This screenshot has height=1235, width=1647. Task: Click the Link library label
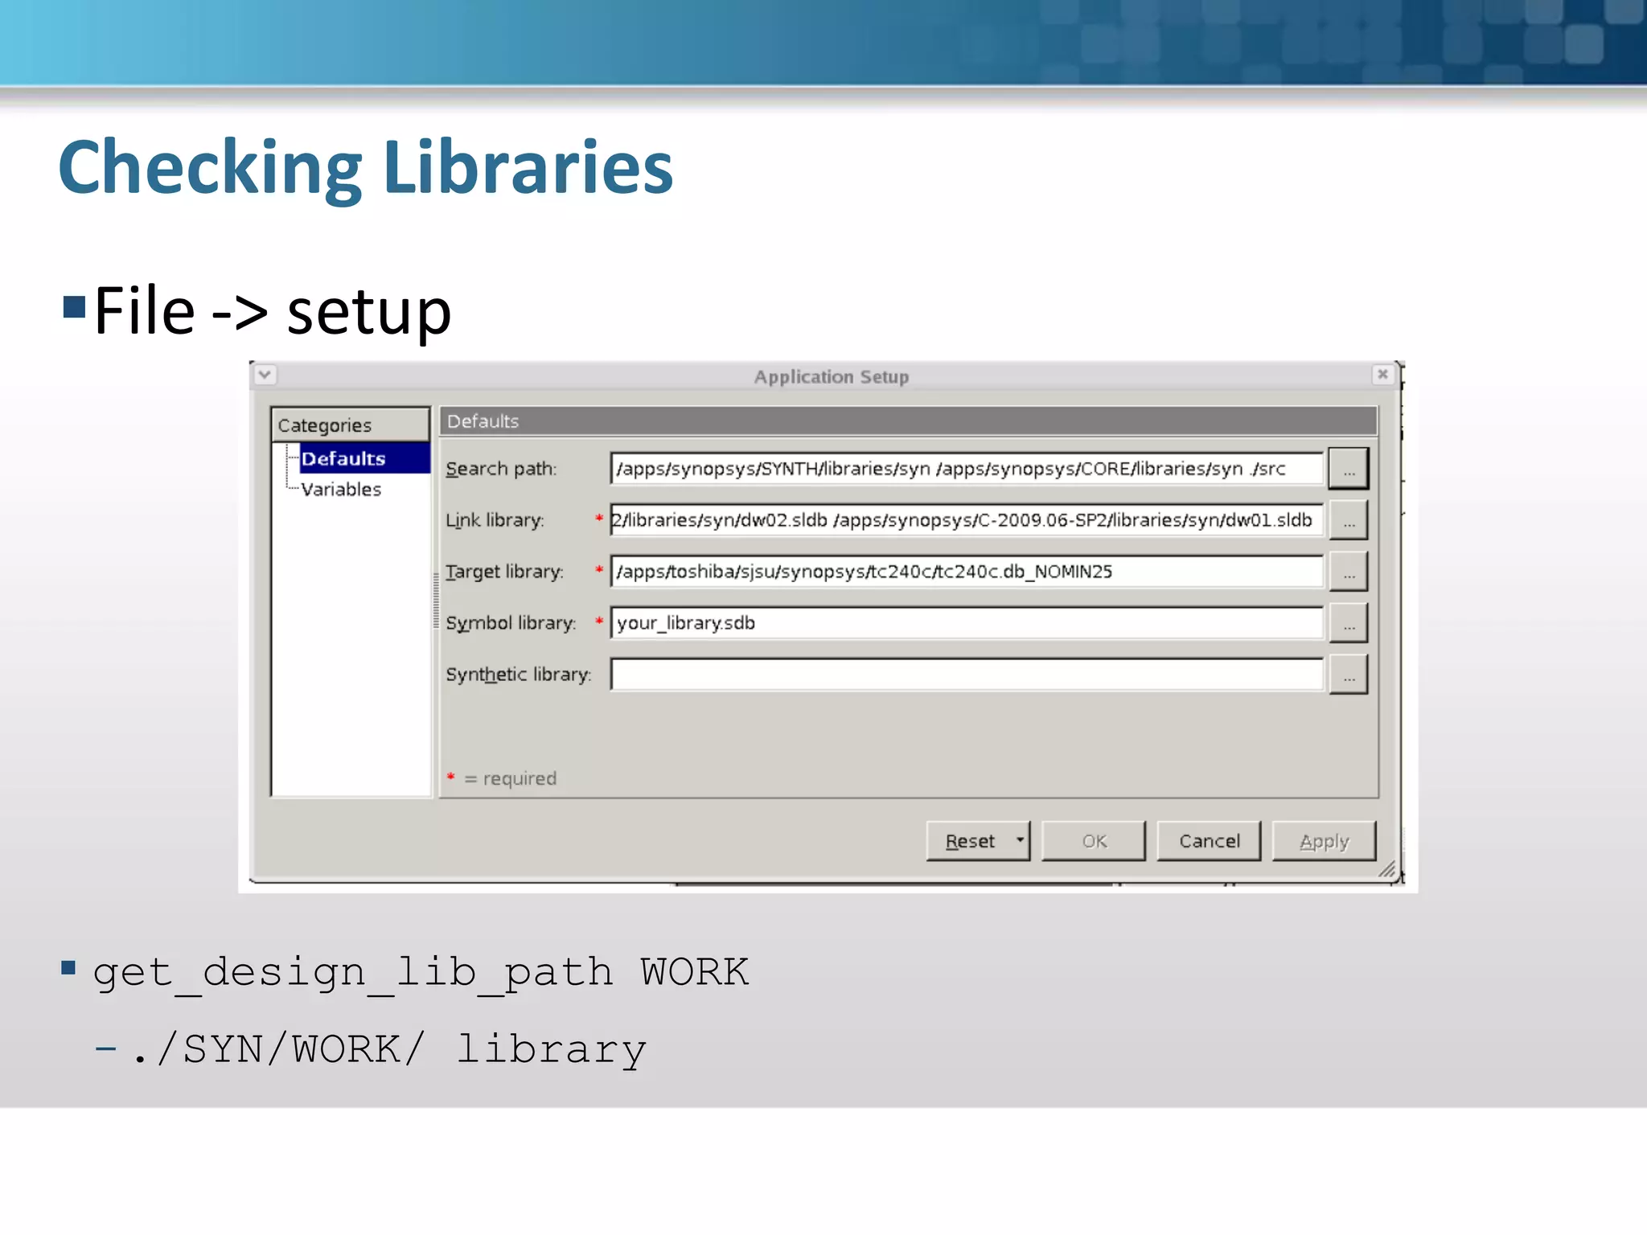click(x=495, y=520)
